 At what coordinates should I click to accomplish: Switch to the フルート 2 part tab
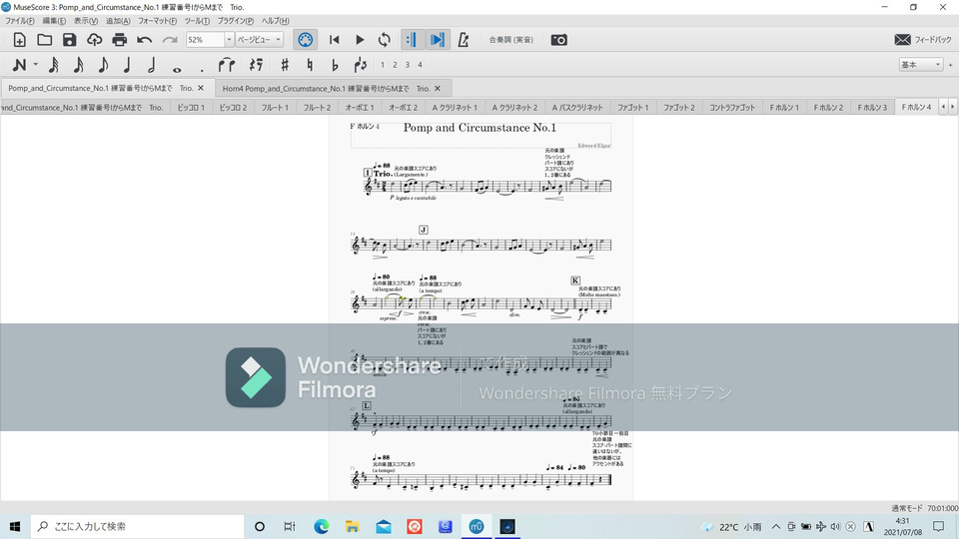(317, 108)
